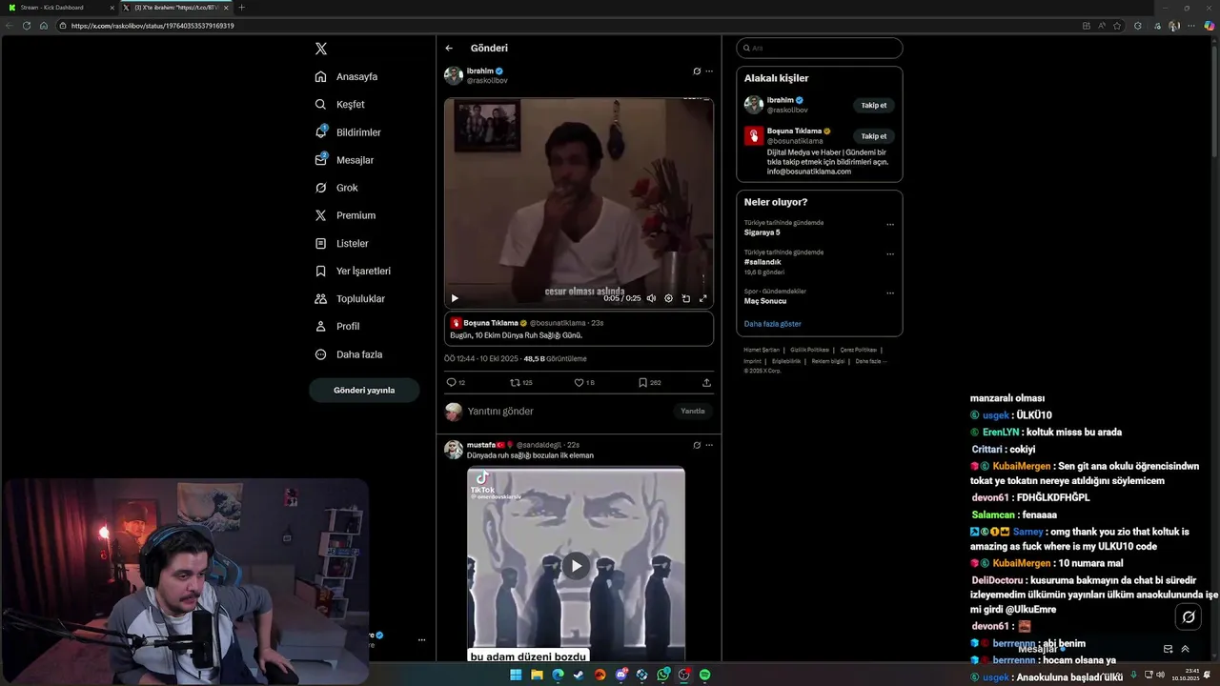1220x686 pixels.
Task: Open Steam from the taskbar
Action: (579, 675)
